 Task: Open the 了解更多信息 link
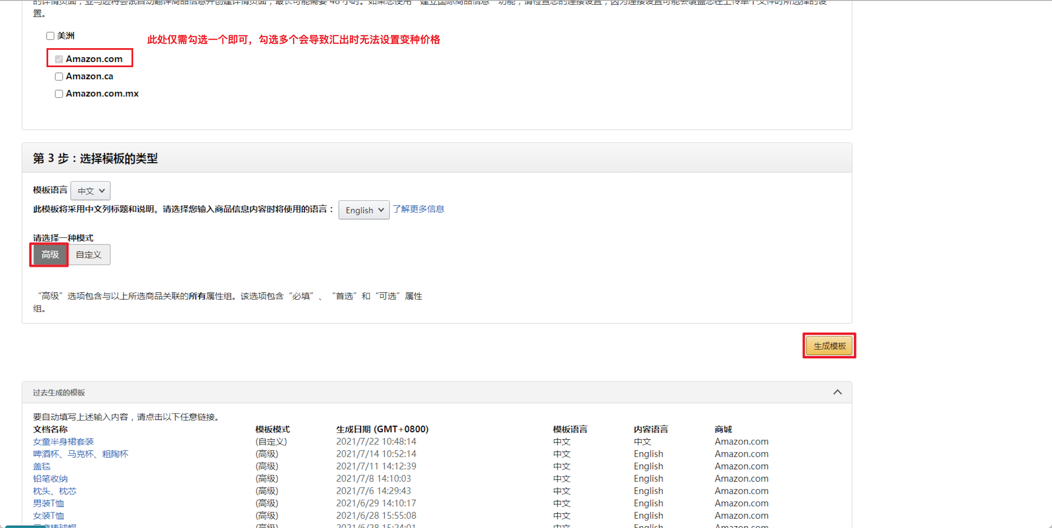418,209
